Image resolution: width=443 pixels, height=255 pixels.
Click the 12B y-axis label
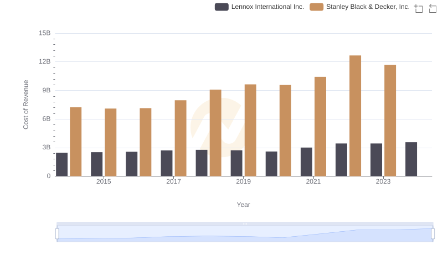click(45, 61)
